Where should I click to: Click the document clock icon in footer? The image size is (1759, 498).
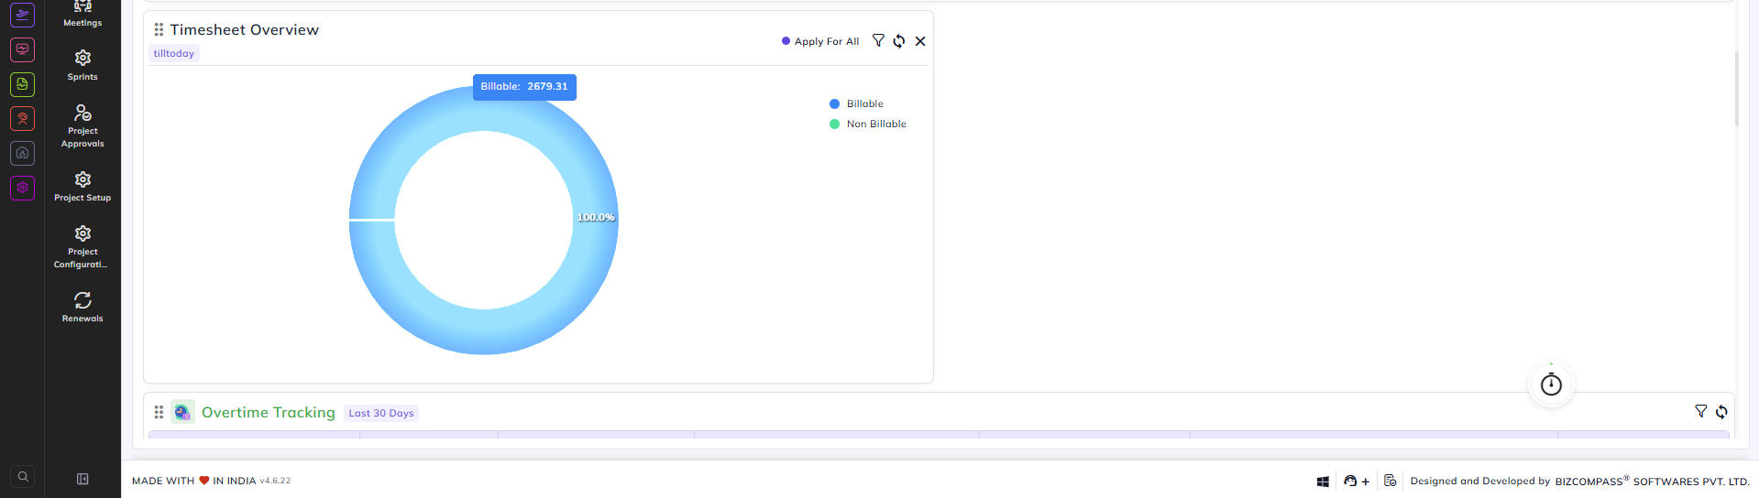click(x=1391, y=481)
